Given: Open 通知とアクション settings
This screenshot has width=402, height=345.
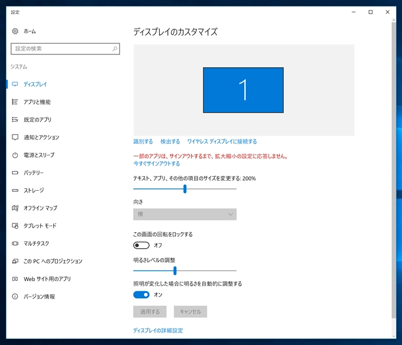Looking at the screenshot, I should (x=41, y=137).
